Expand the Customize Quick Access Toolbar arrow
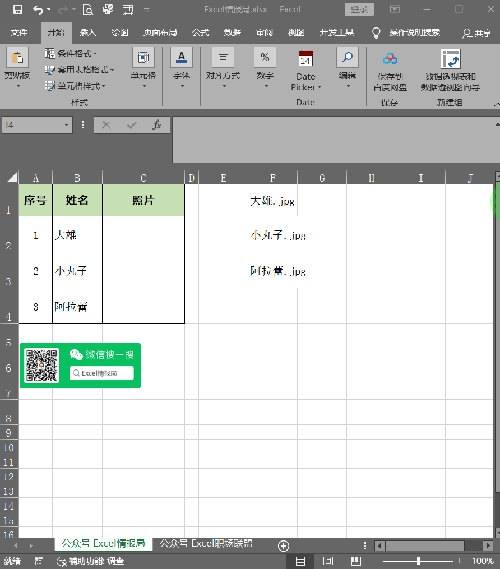 pyautogui.click(x=147, y=10)
